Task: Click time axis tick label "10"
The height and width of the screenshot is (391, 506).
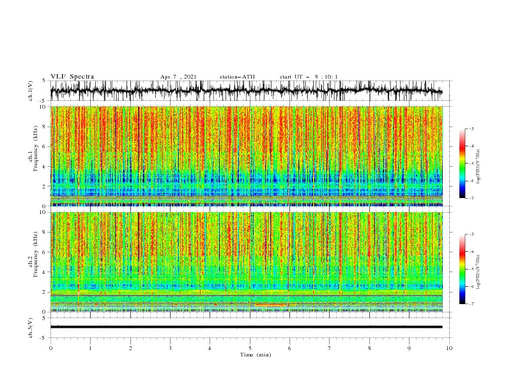Action: tap(449, 348)
